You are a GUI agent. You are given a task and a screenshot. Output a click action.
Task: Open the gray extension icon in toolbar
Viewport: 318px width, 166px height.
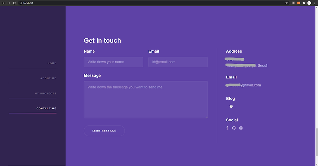click(x=293, y=3)
